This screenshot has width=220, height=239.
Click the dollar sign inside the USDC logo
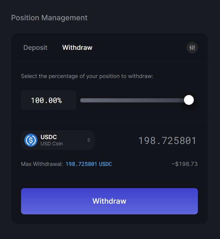click(x=31, y=140)
